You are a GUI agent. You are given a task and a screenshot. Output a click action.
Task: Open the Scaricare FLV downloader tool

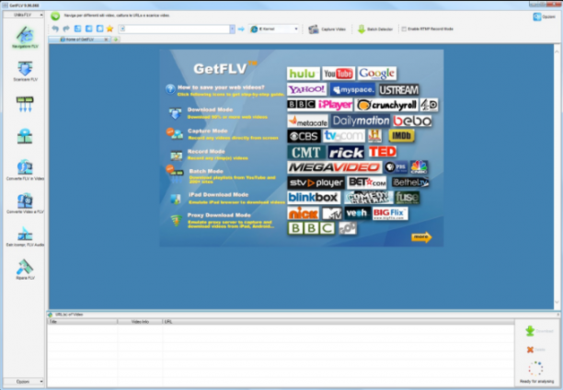(25, 71)
